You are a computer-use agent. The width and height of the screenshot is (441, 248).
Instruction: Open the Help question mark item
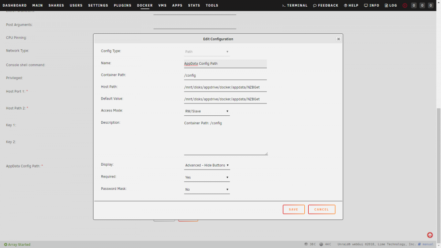[x=351, y=5]
